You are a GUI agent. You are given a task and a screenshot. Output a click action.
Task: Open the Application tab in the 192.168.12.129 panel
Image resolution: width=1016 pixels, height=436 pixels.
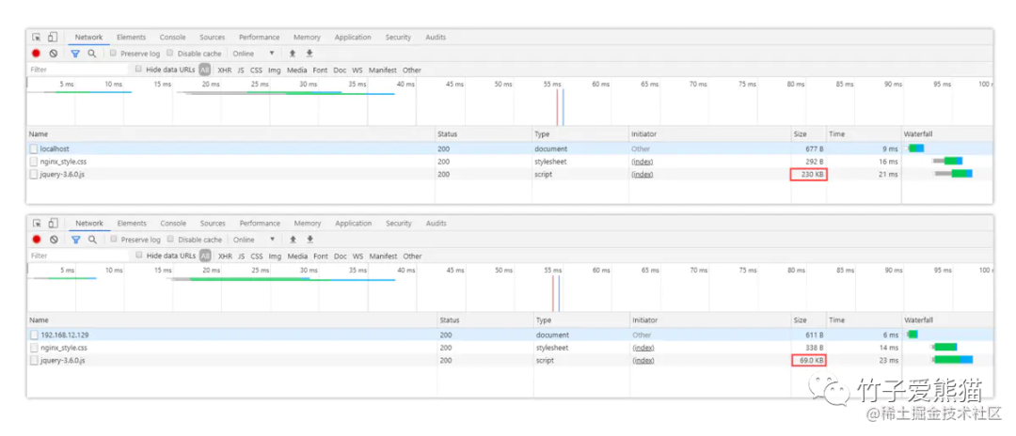pos(353,224)
